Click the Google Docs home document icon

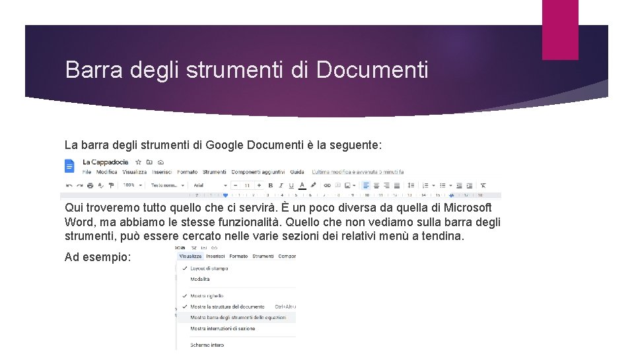point(69,166)
